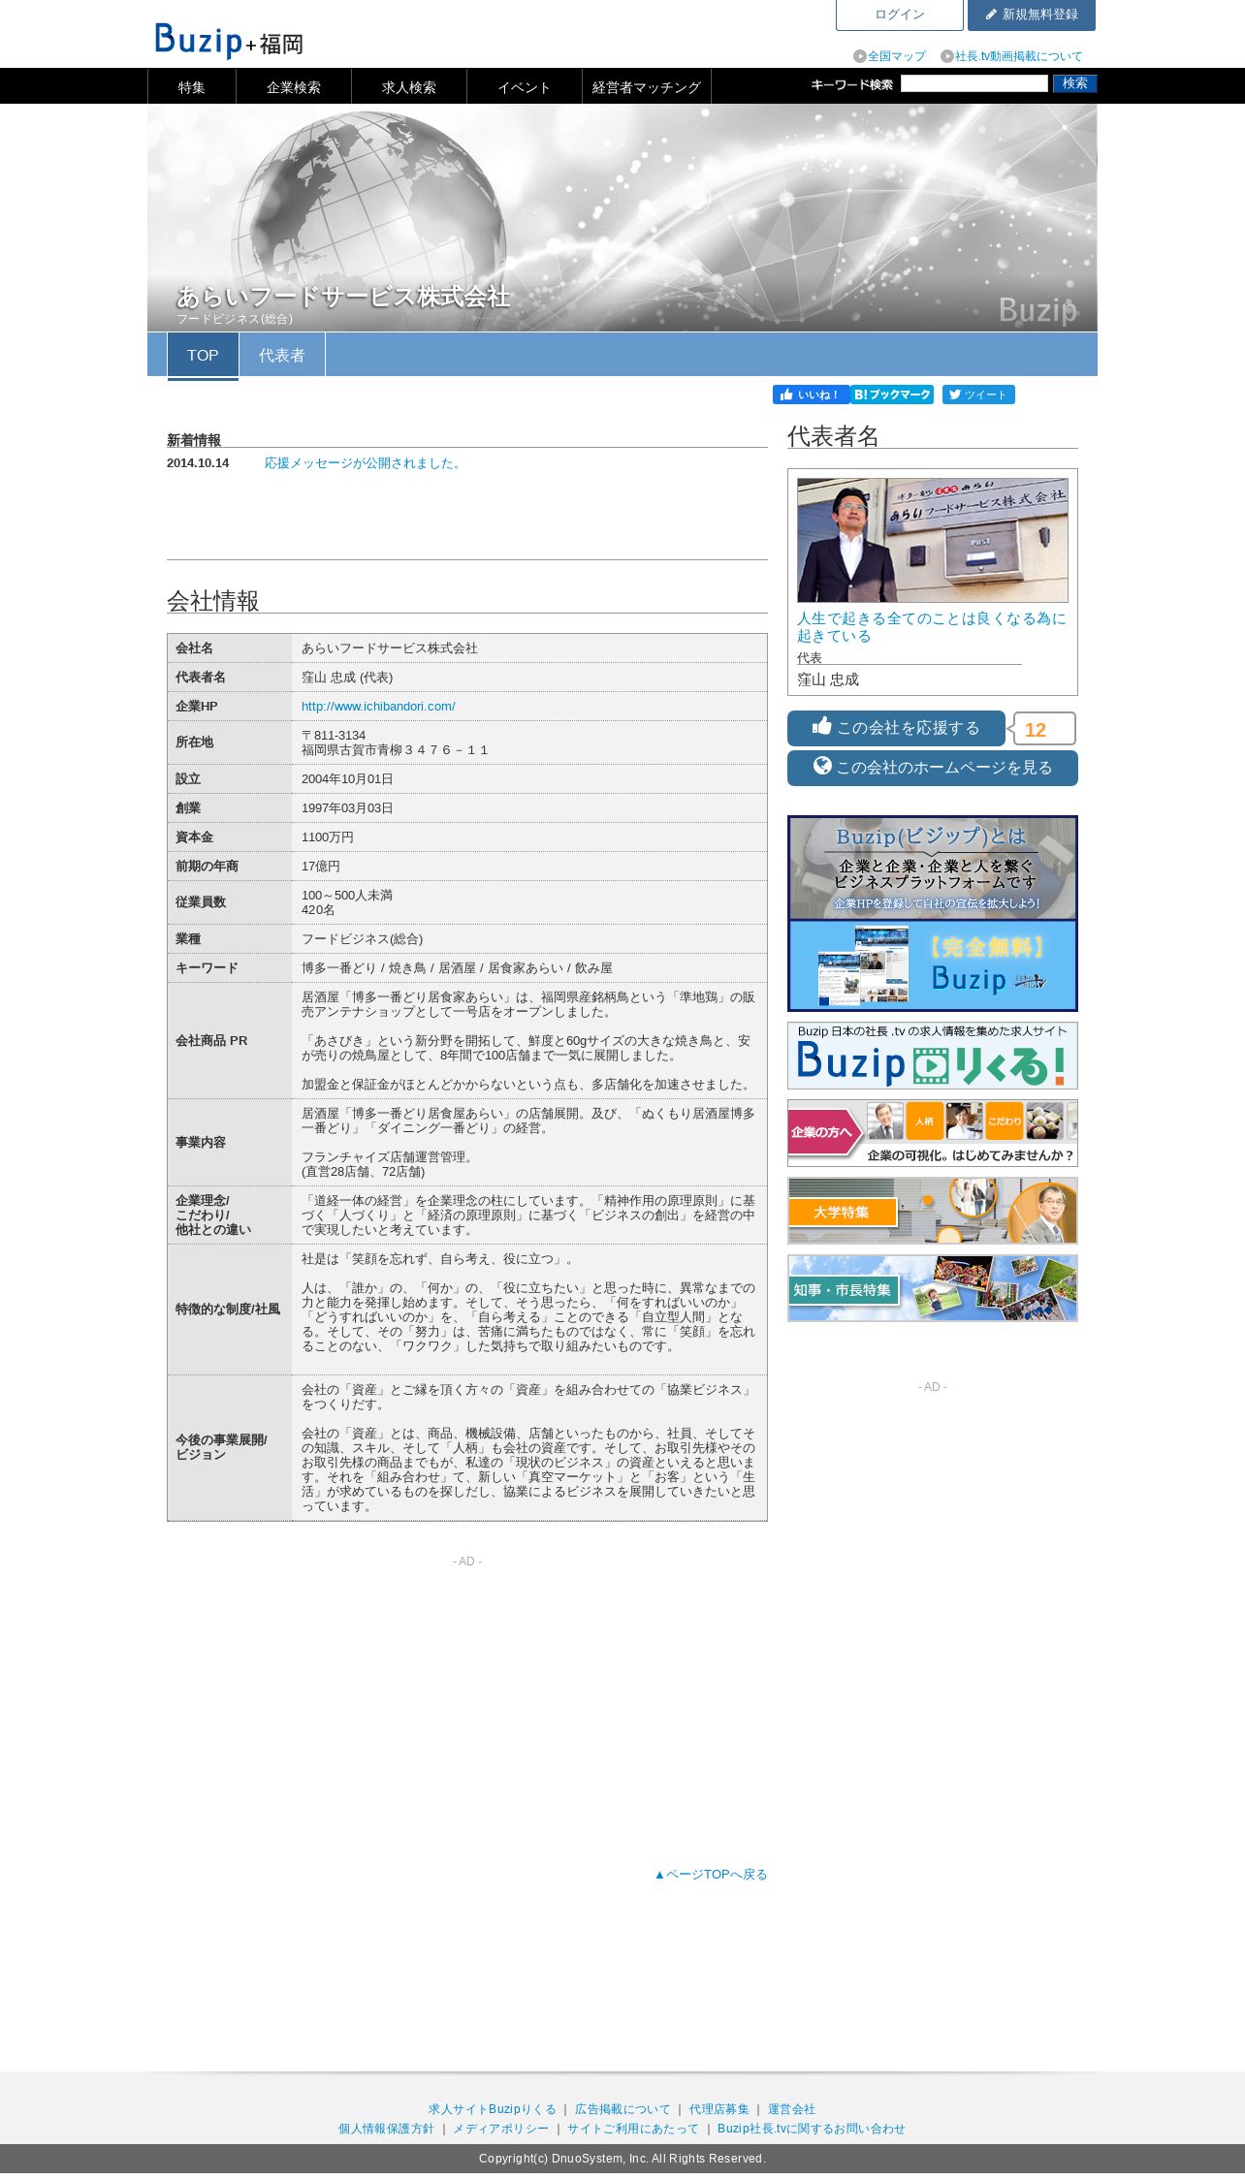Image resolution: width=1245 pixels, height=2179 pixels.
Task: Open the 求人検索 menu item
Action: pos(409,87)
